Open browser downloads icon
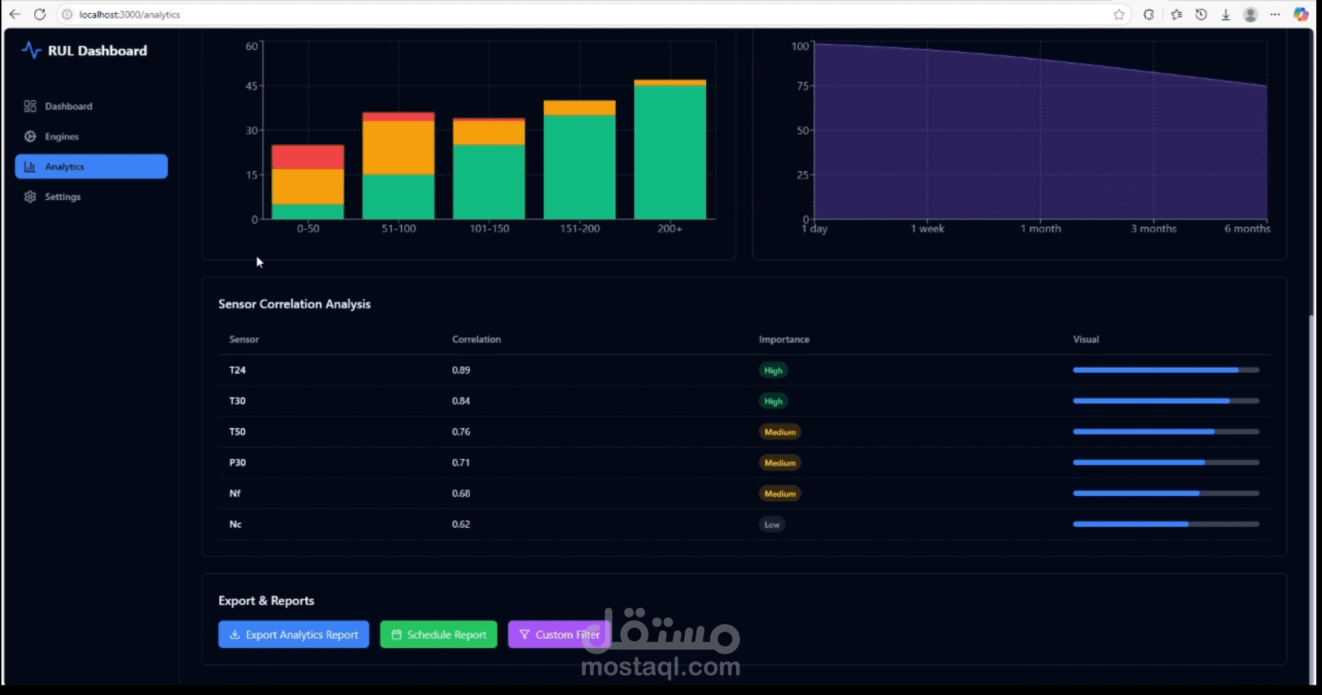This screenshot has width=1322, height=695. (1225, 14)
